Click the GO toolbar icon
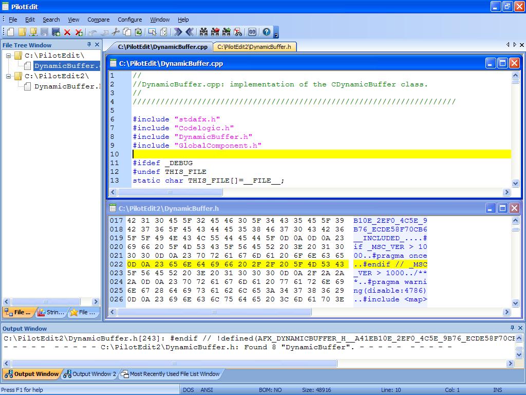This screenshot has height=395, width=526. coord(252,32)
